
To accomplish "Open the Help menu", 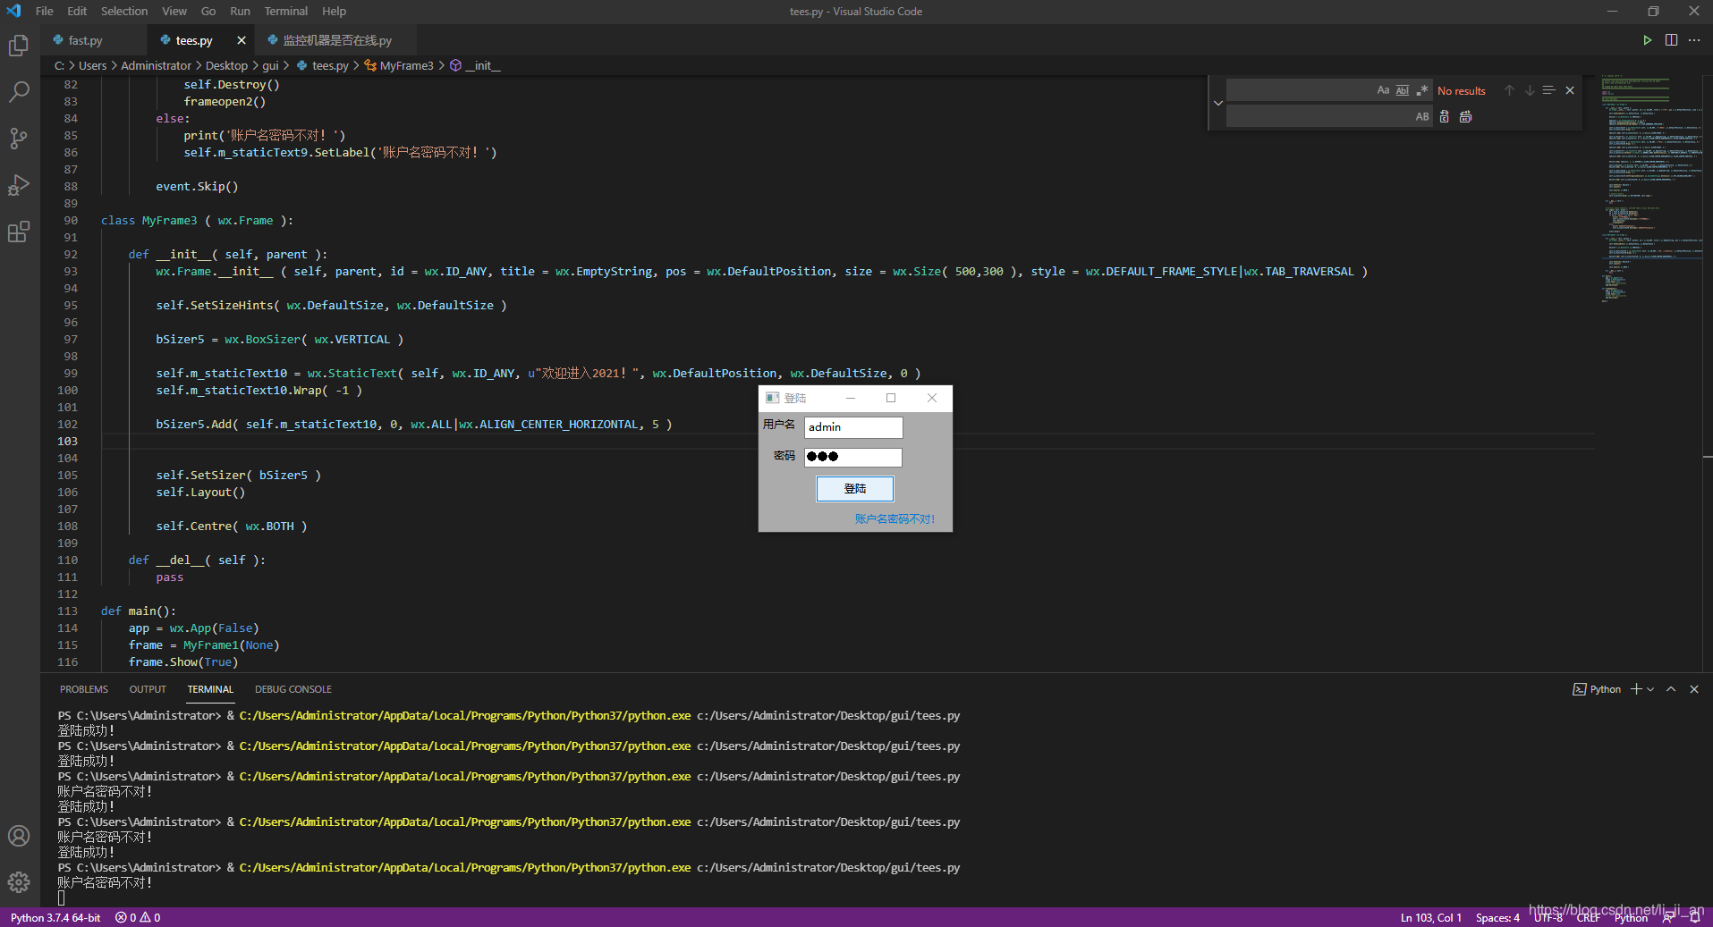I will tap(334, 11).
